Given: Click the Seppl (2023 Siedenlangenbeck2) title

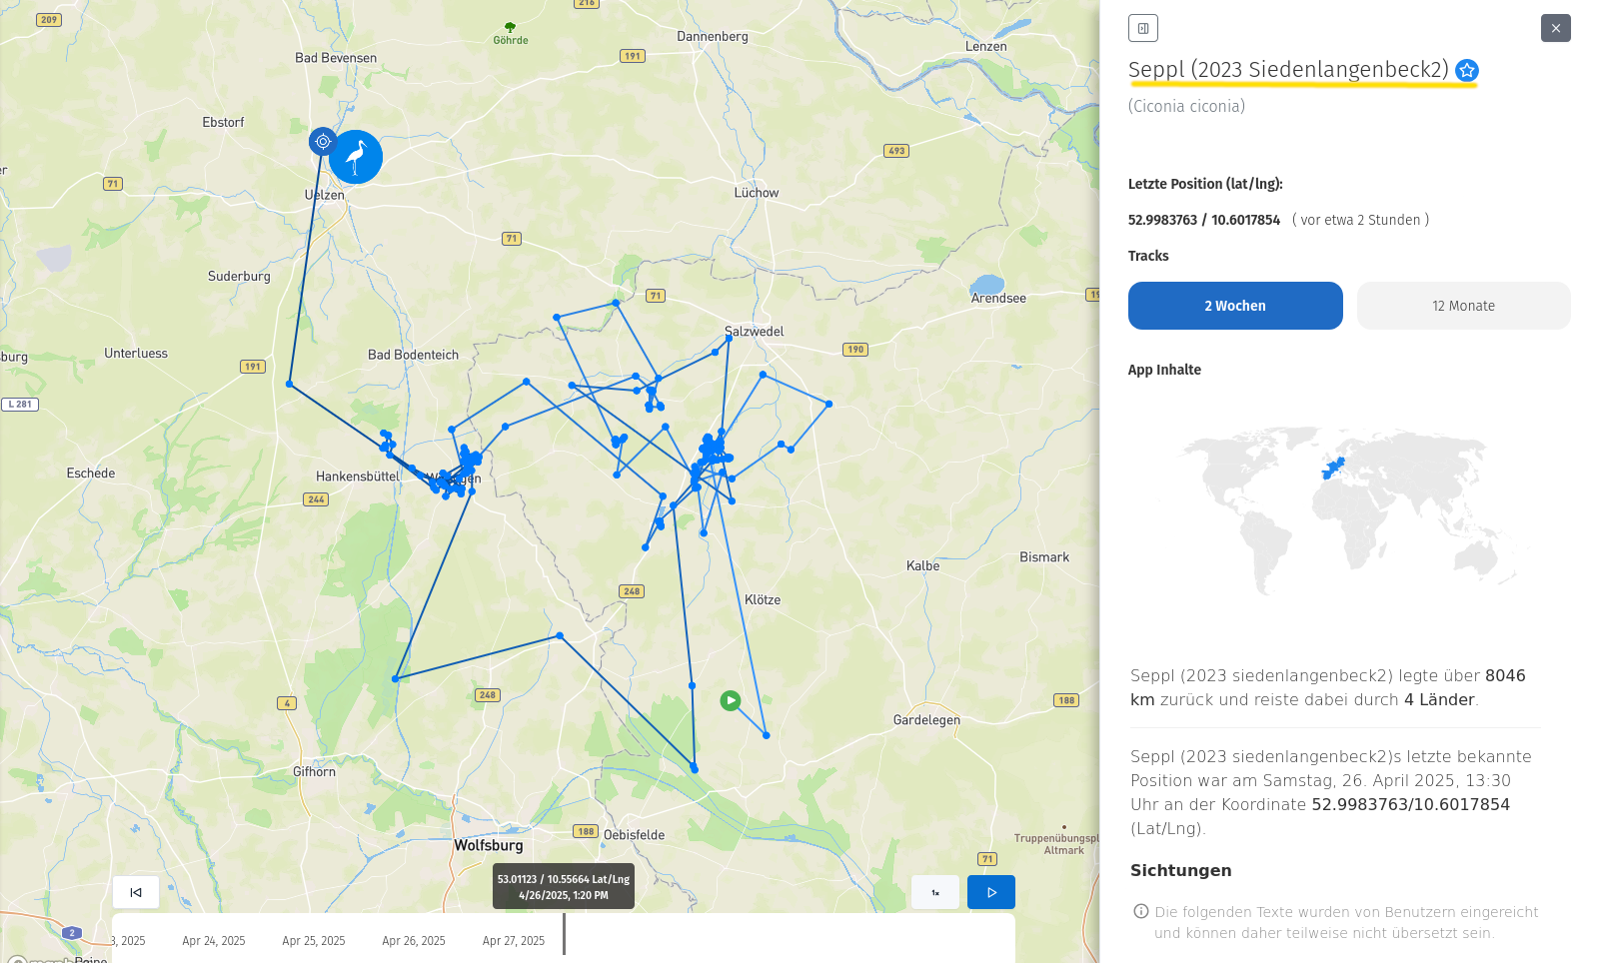Looking at the screenshot, I should tap(1288, 70).
